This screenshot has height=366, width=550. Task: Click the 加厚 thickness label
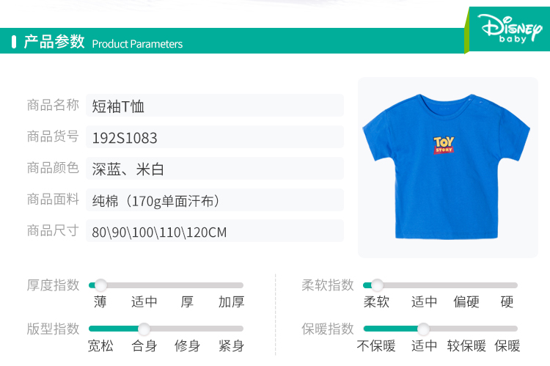pyautogui.click(x=231, y=301)
